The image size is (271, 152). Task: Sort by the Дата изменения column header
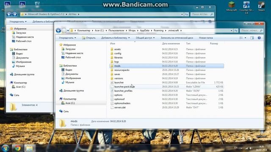pyautogui.click(x=171, y=43)
